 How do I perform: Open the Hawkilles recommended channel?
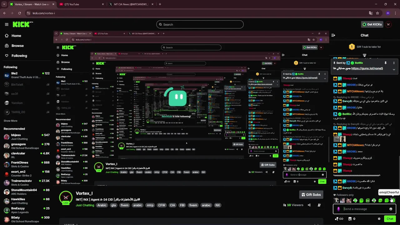point(27,201)
